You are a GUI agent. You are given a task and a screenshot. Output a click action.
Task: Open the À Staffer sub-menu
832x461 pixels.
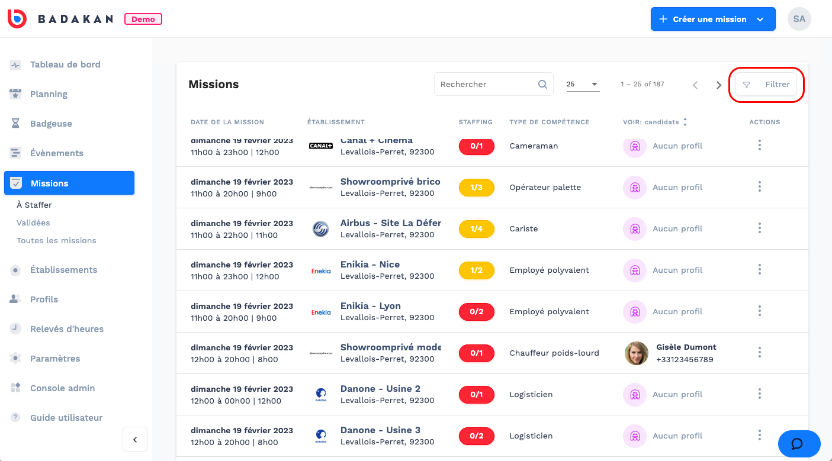34,205
